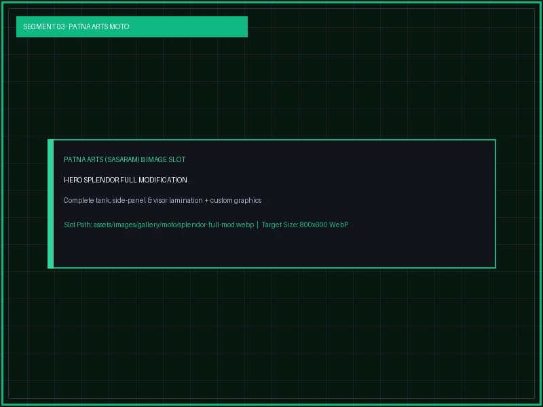Click the 'SEGMENT 03 · PATNA ARTS MOTO' header label
This screenshot has height=407, width=543.
pyautogui.click(x=76, y=26)
